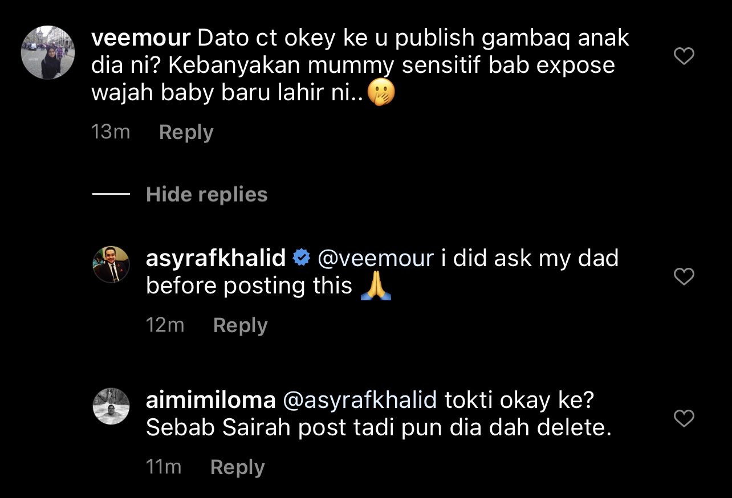Follow the @asyrafkhalid mention in aimimiloma's reply
Image resolution: width=732 pixels, height=498 pixels.
(360, 401)
